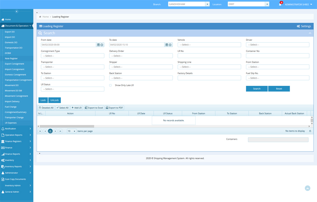Click the grid horizontal scrollbar thumb

[67, 126]
